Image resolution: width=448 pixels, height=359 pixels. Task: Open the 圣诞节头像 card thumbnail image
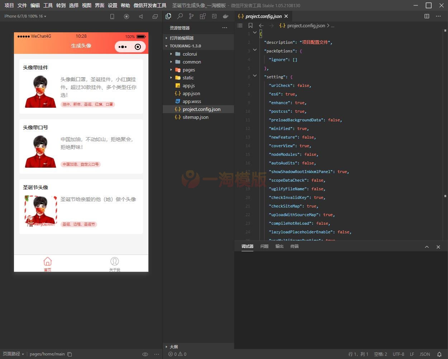[x=40, y=211]
